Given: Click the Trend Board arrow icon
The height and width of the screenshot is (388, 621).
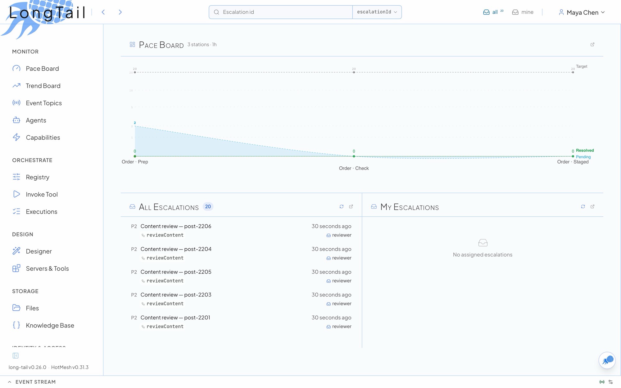Looking at the screenshot, I should pos(16,85).
